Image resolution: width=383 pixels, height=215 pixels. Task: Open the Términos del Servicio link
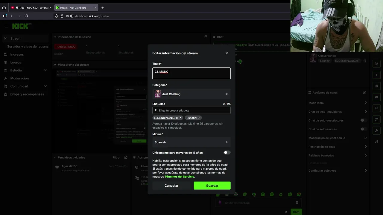180,176
